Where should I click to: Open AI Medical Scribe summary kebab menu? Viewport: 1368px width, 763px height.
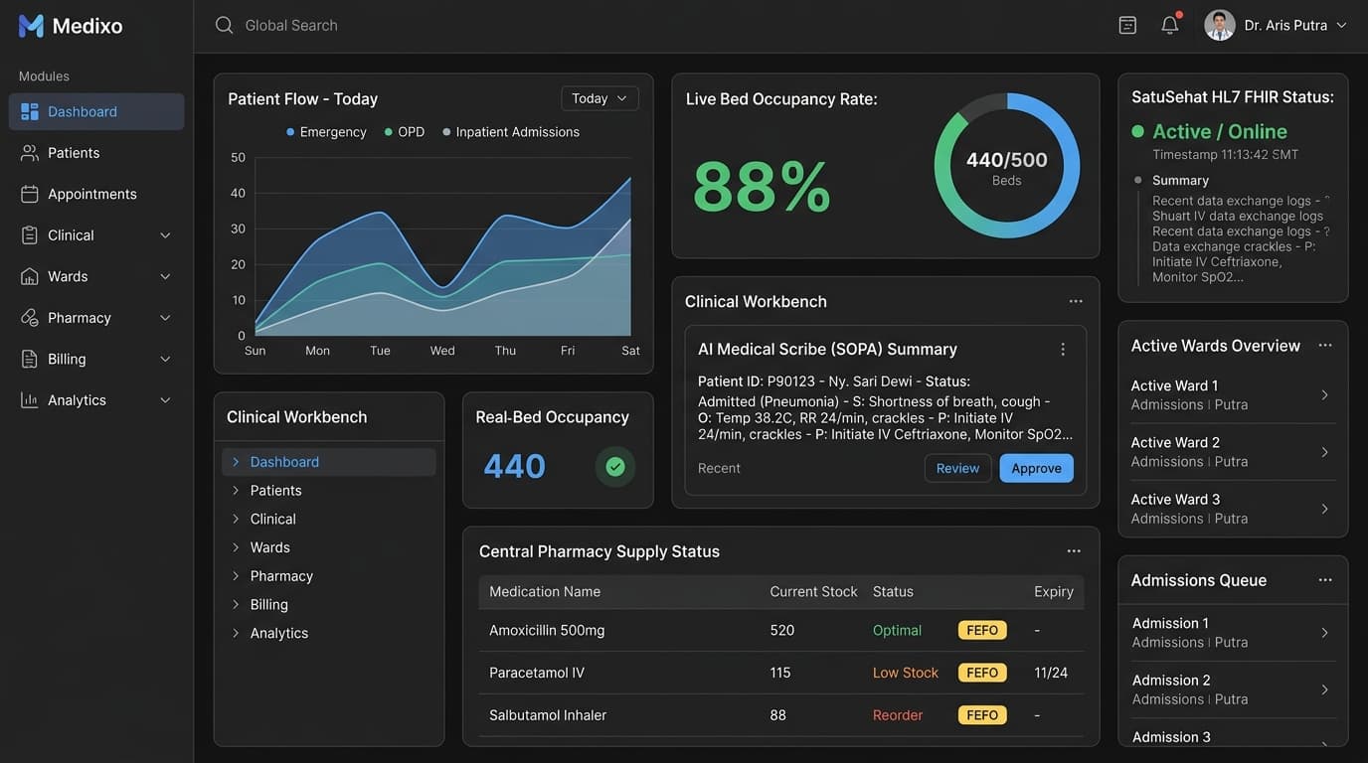pos(1063,350)
